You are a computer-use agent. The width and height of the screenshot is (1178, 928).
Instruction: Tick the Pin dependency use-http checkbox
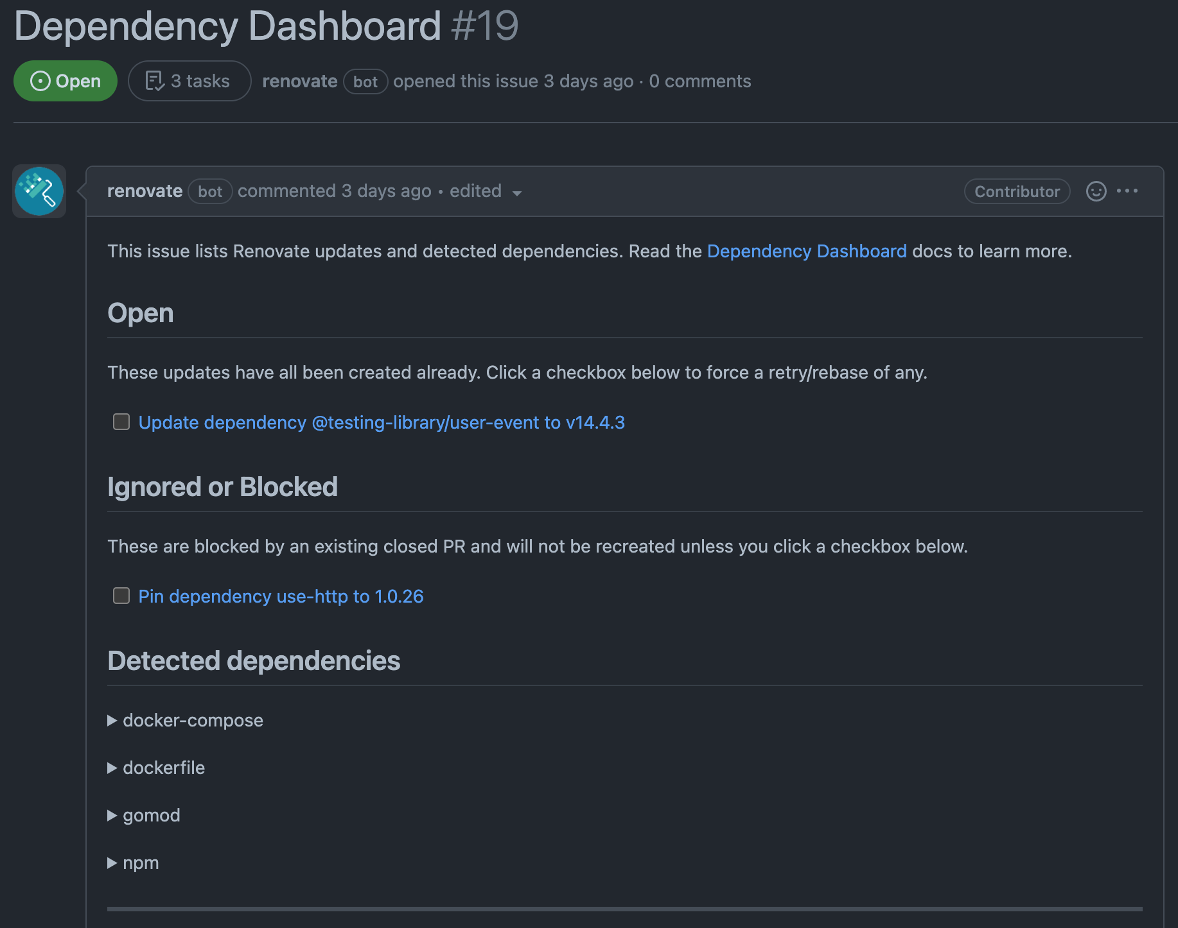tap(121, 596)
